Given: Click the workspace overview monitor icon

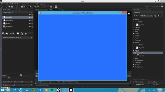Looking at the screenshot, I should 56,7.
